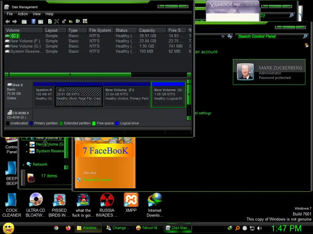Switch to Change ... taskbar button

click(x=118, y=228)
